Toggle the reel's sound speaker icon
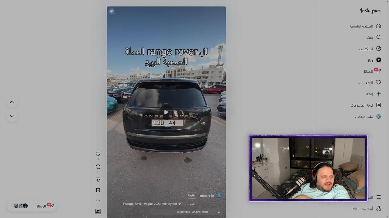 112,11
